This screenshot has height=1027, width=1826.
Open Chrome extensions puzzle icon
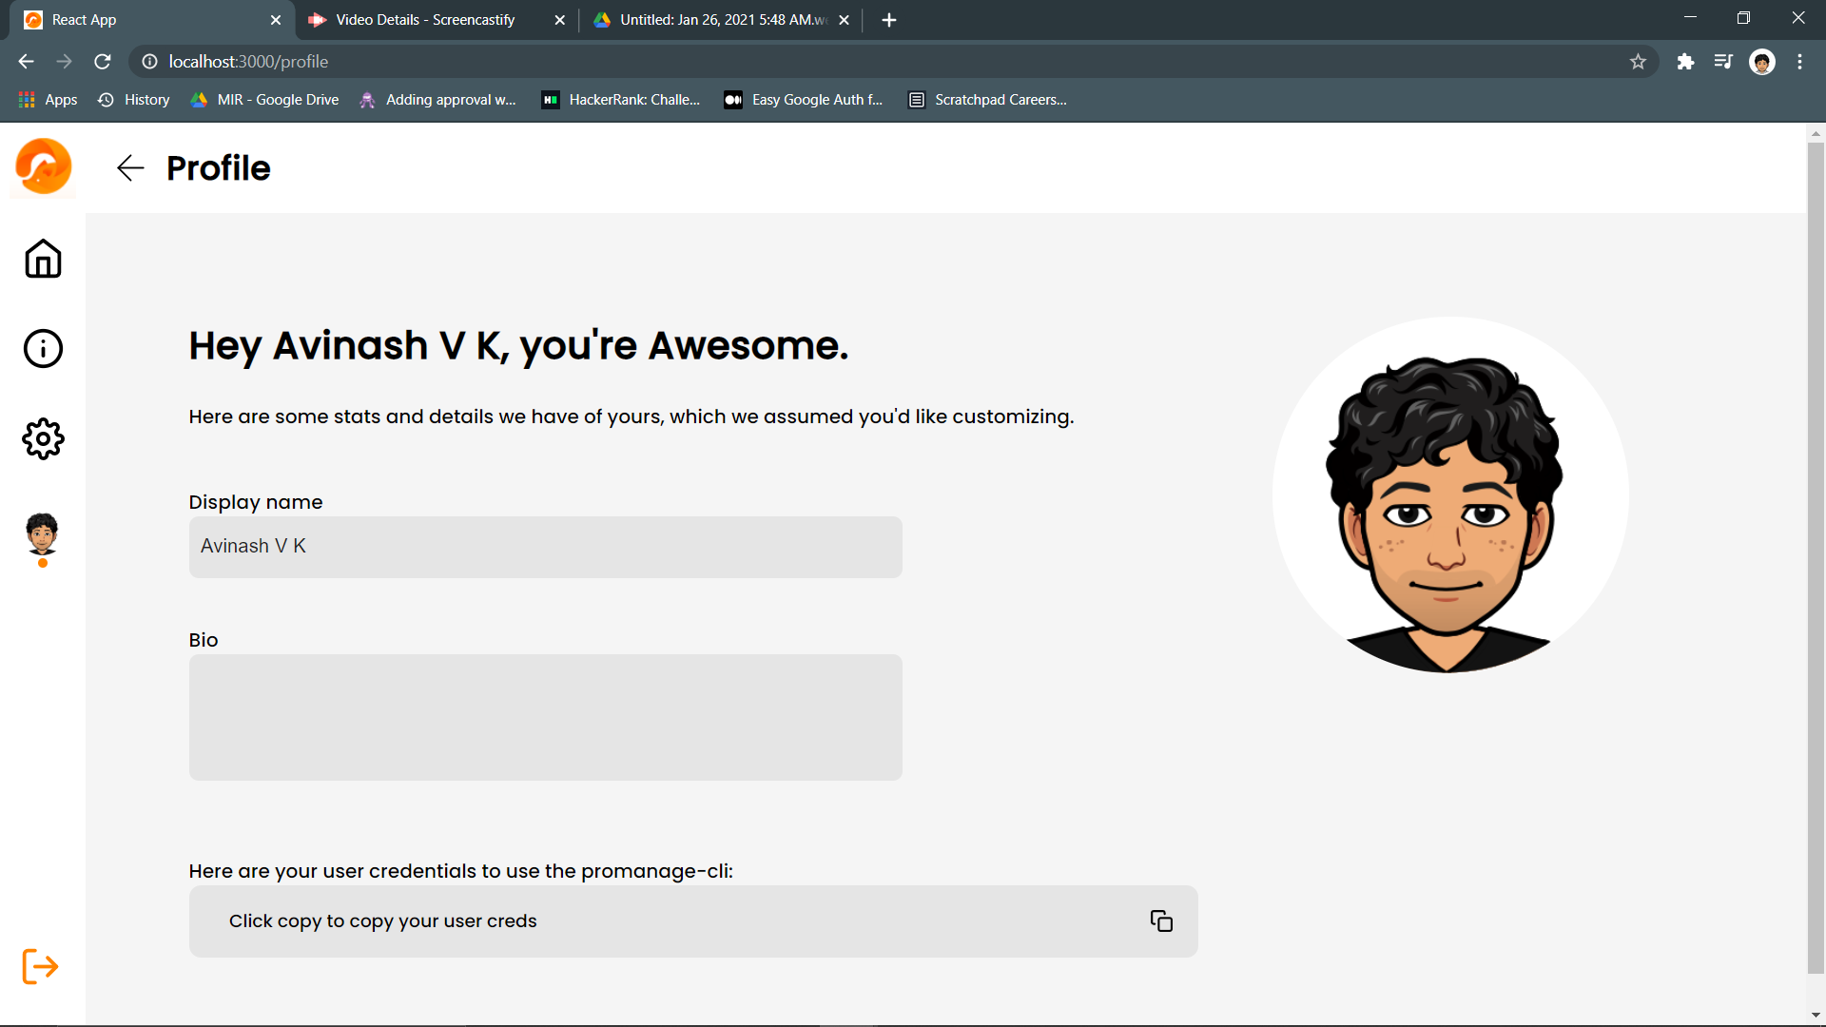(x=1685, y=62)
